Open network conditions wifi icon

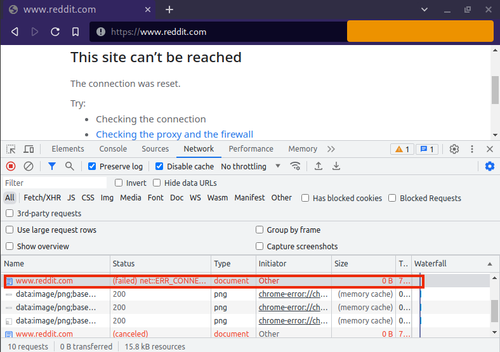(295, 166)
